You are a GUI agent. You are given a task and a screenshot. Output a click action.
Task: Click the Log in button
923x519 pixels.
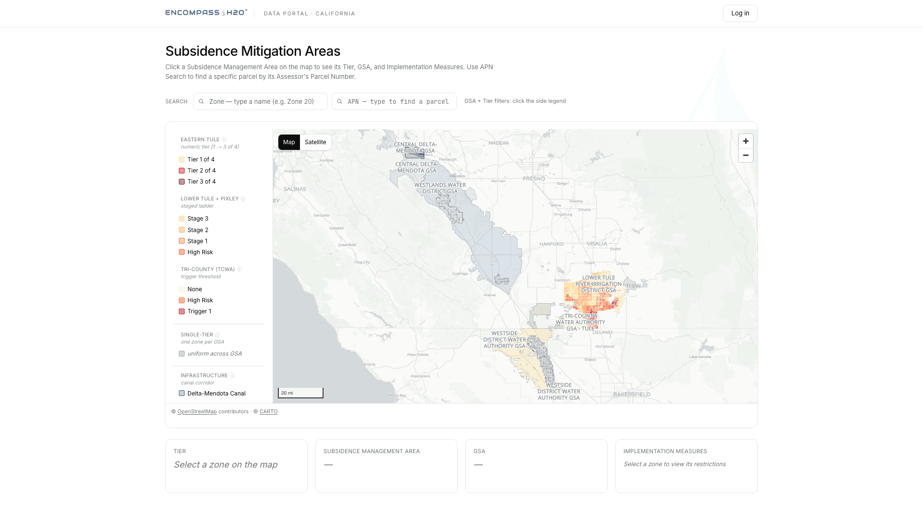(x=740, y=13)
